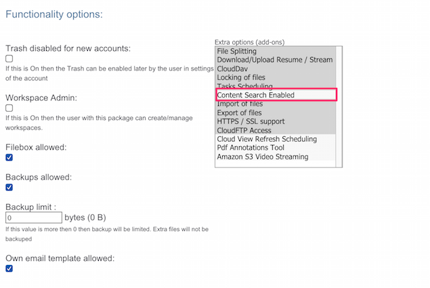Pick Tasks Scheduling from add-ons list
This screenshot has width=430, height=288.
[244, 86]
